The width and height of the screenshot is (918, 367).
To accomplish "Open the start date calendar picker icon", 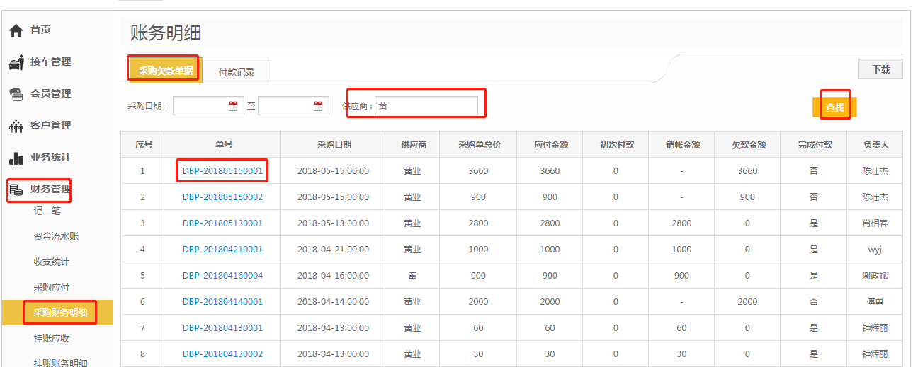I will click(233, 106).
